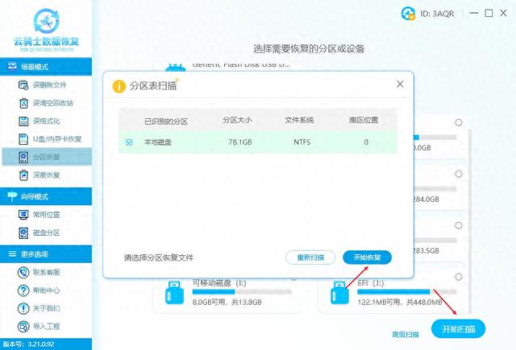Click EFI (J:) usage bar
Viewport: 516px width, 350px height.
click(406, 292)
